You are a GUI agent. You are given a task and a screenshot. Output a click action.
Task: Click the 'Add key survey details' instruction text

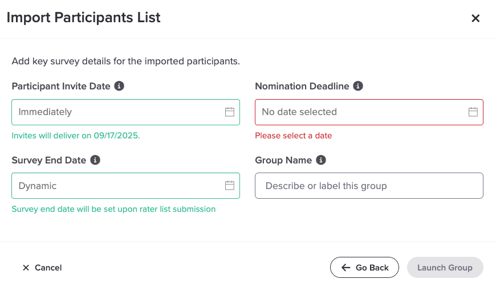pos(125,61)
